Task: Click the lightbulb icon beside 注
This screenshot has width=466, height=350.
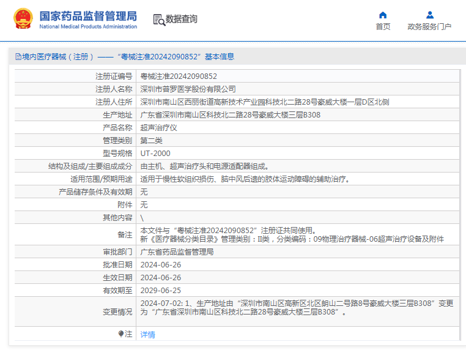Action: 120,334
